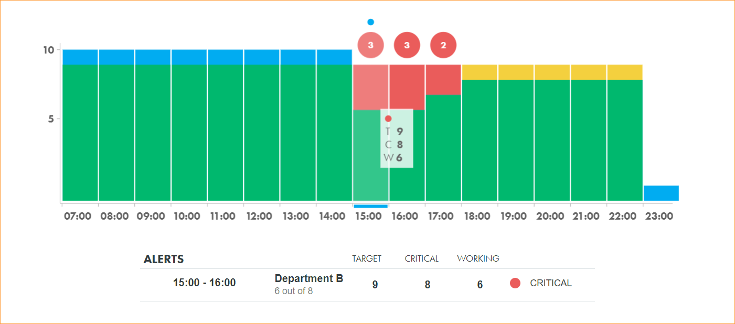
Task: Select the green bar at 13:00
Action: point(298,133)
